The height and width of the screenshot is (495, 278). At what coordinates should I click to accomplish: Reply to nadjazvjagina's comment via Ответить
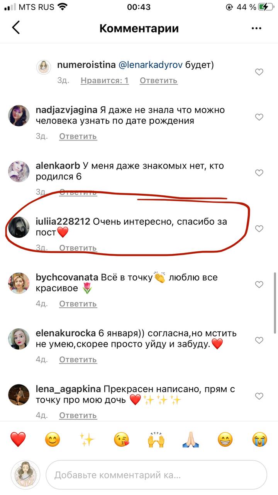tap(78, 136)
